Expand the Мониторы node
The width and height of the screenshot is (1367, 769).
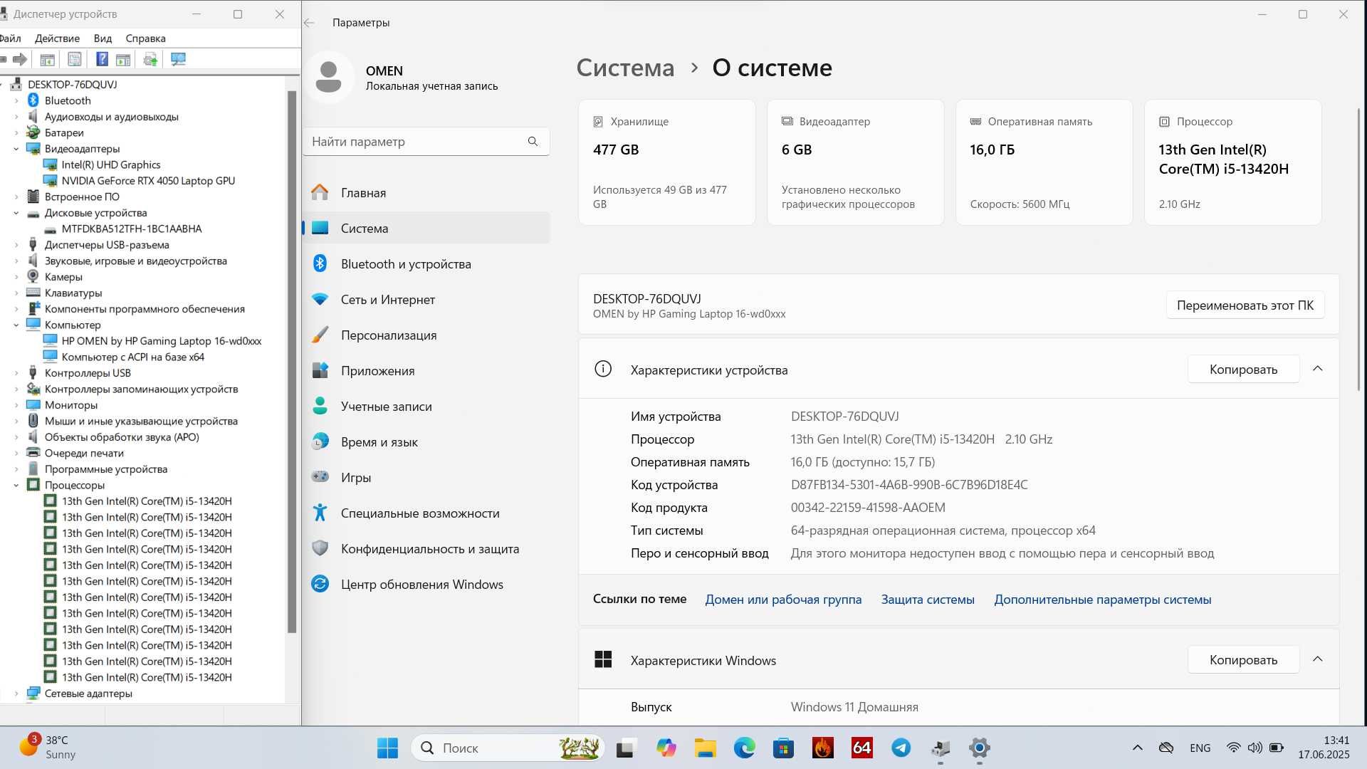point(16,405)
